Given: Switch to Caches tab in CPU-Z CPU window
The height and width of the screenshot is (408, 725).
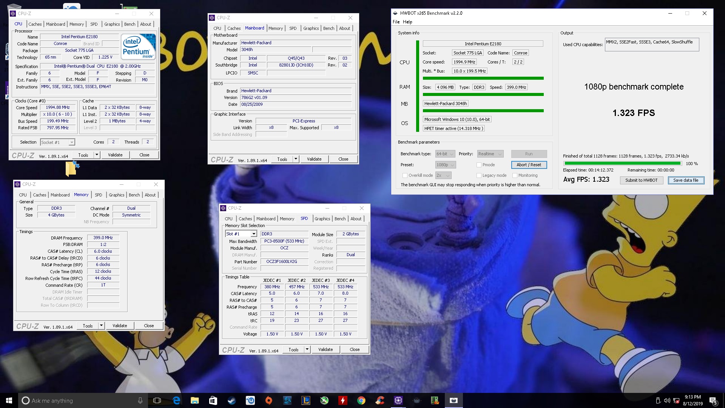Looking at the screenshot, I should (35, 24).
